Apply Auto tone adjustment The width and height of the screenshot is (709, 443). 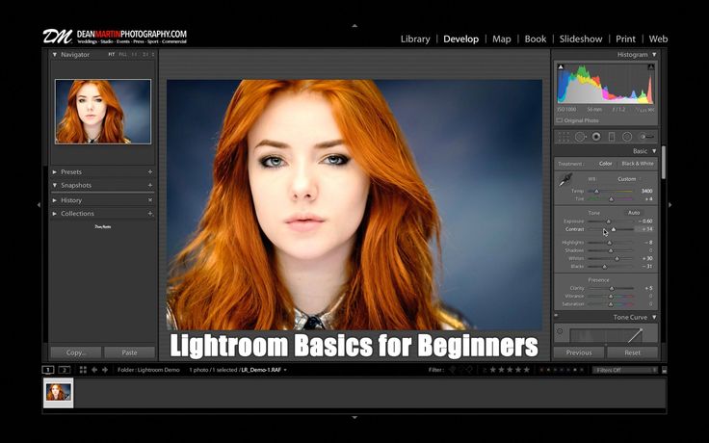click(634, 213)
